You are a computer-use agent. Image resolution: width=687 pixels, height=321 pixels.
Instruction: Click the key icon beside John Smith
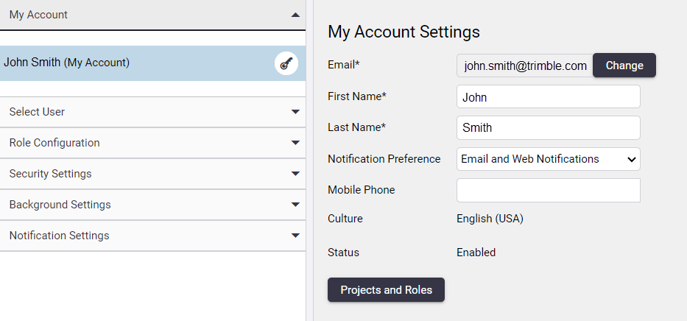click(x=286, y=63)
